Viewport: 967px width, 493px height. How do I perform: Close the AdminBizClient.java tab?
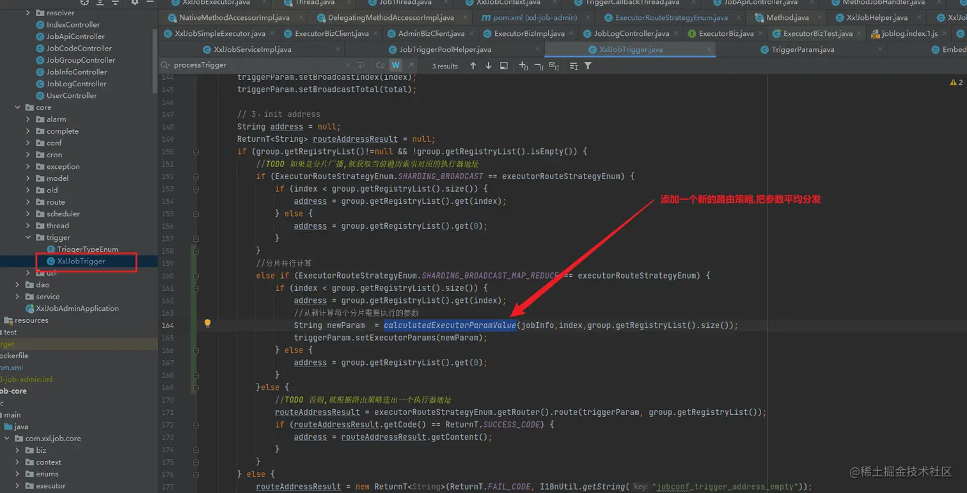click(472, 33)
